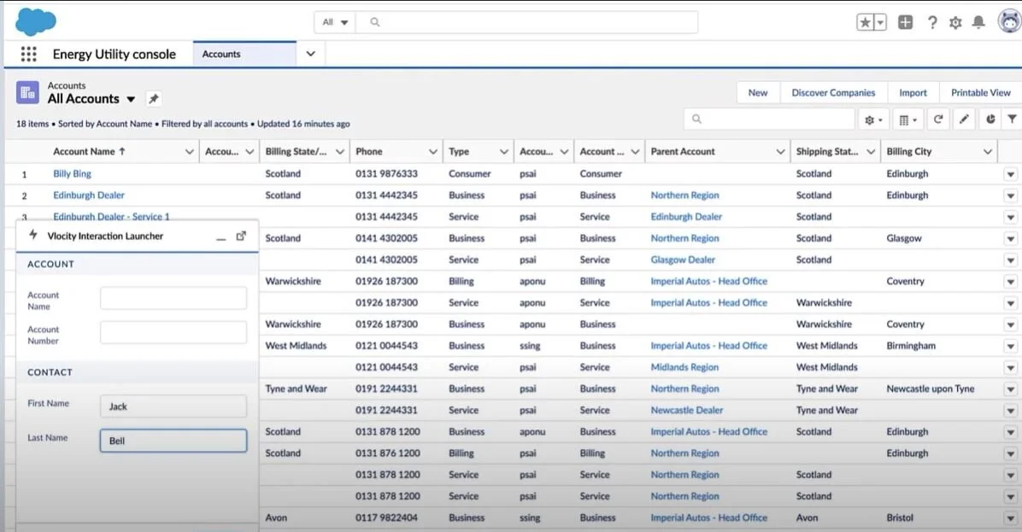Image resolution: width=1022 pixels, height=532 pixels.
Task: Click the phone number 0131 9876333
Action: [x=386, y=174]
